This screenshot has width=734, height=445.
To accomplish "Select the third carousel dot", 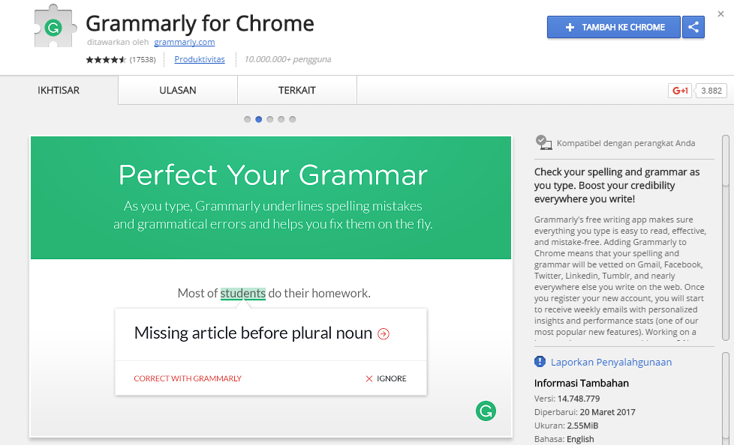I will (270, 119).
